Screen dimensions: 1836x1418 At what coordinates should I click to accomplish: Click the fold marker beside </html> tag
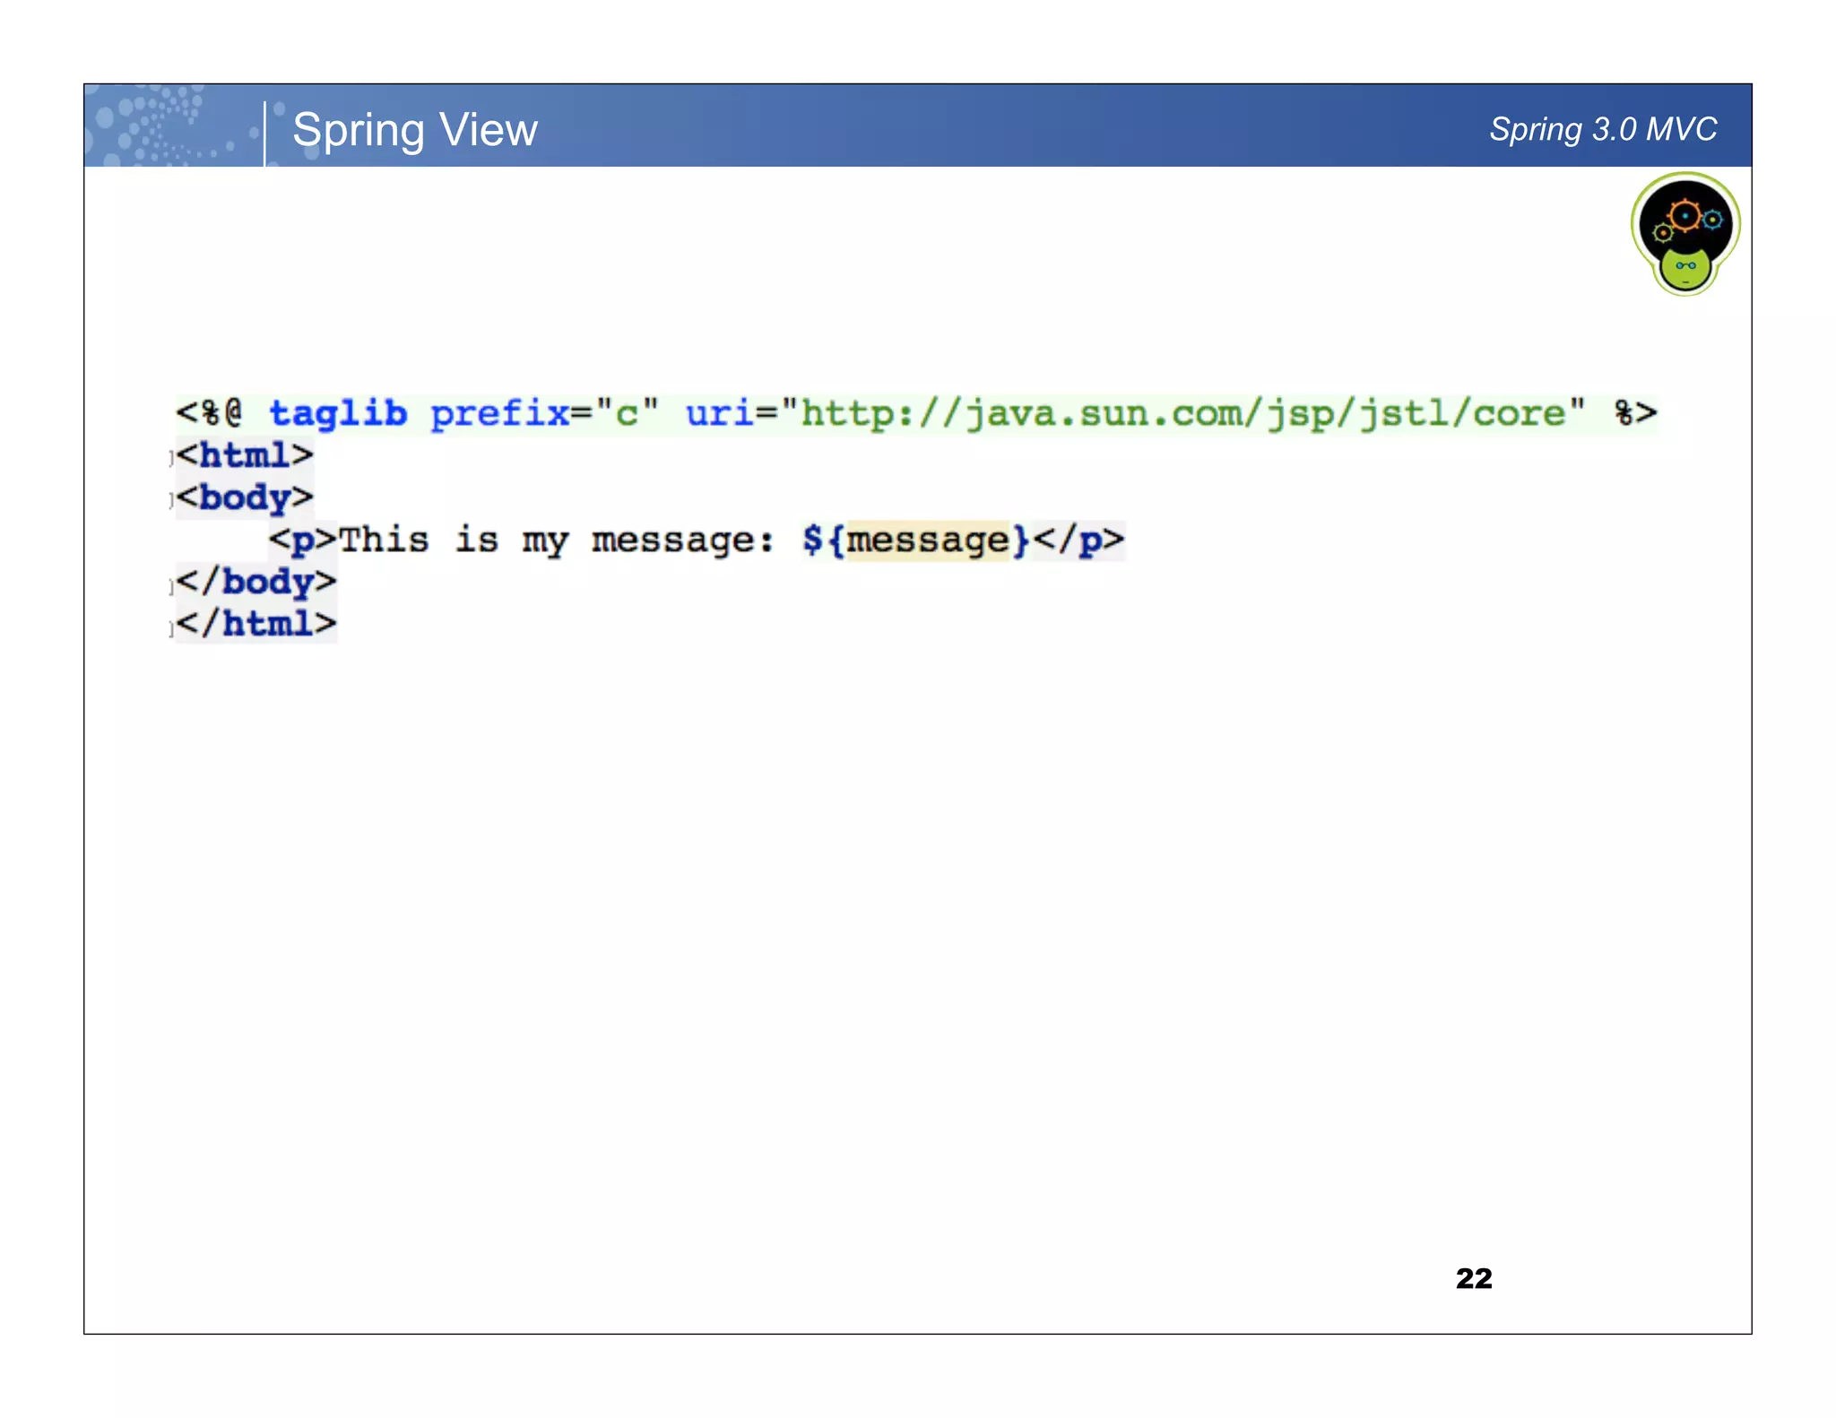(171, 628)
